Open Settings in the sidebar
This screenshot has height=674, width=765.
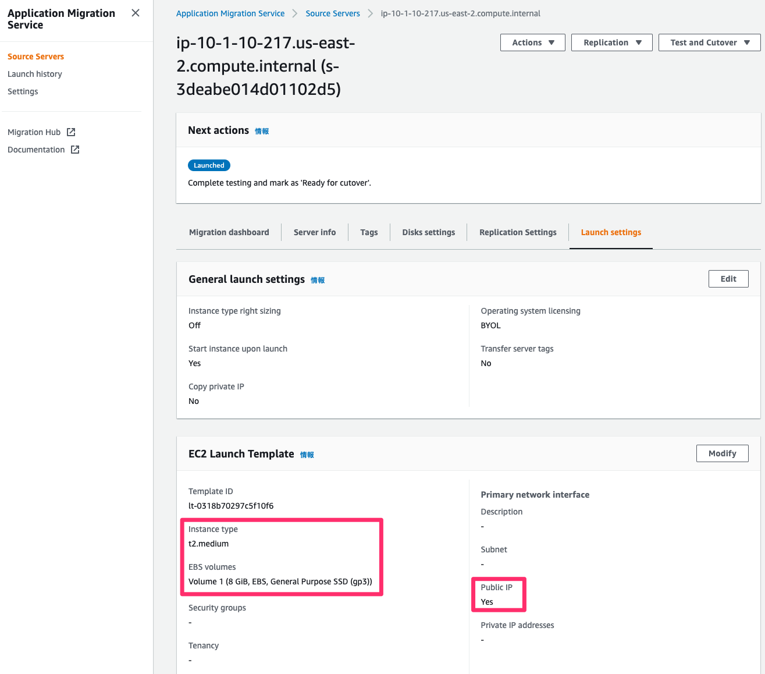click(x=23, y=91)
